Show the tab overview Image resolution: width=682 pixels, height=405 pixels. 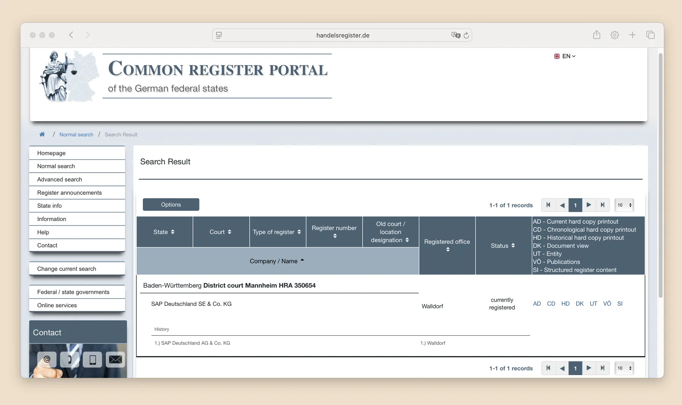click(651, 35)
